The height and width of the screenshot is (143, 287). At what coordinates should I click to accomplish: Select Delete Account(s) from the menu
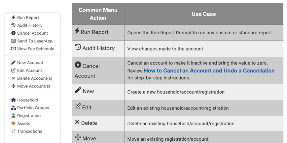32,78
